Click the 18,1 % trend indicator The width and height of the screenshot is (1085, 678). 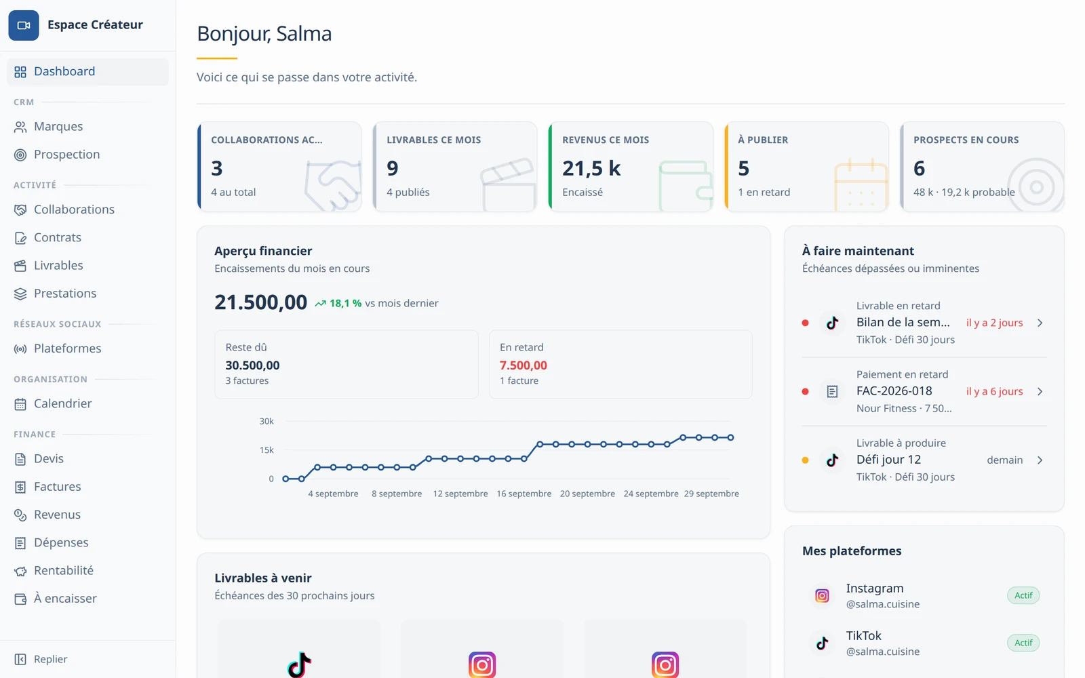tap(338, 303)
